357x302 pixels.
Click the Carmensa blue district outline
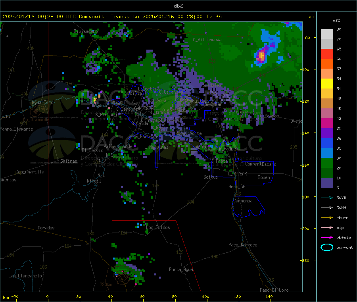point(248,207)
